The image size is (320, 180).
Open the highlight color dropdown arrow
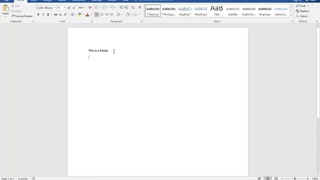point(83,14)
